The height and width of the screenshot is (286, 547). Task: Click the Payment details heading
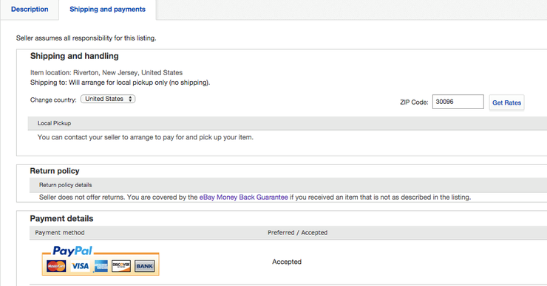coord(61,218)
